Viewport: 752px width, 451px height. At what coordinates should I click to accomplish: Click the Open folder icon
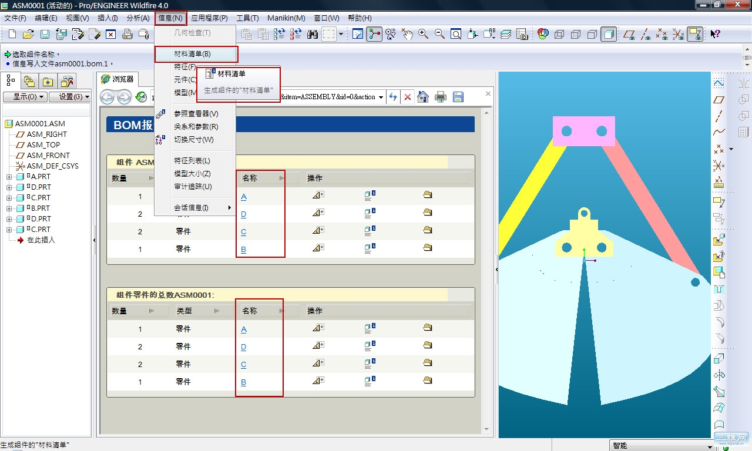[x=28, y=34]
